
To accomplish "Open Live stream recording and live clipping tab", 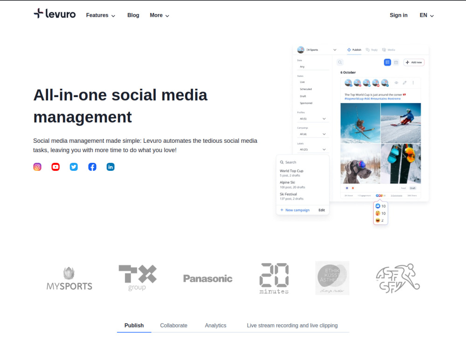I will click(x=292, y=326).
